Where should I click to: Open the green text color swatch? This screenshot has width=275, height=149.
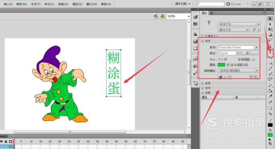tap(221, 65)
